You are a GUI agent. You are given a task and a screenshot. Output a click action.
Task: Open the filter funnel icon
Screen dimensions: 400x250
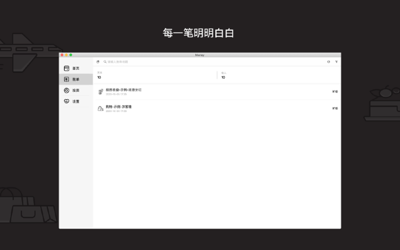click(337, 62)
